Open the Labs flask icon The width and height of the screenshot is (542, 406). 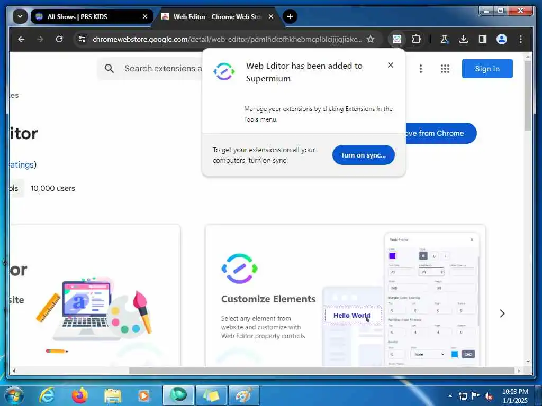(445, 39)
